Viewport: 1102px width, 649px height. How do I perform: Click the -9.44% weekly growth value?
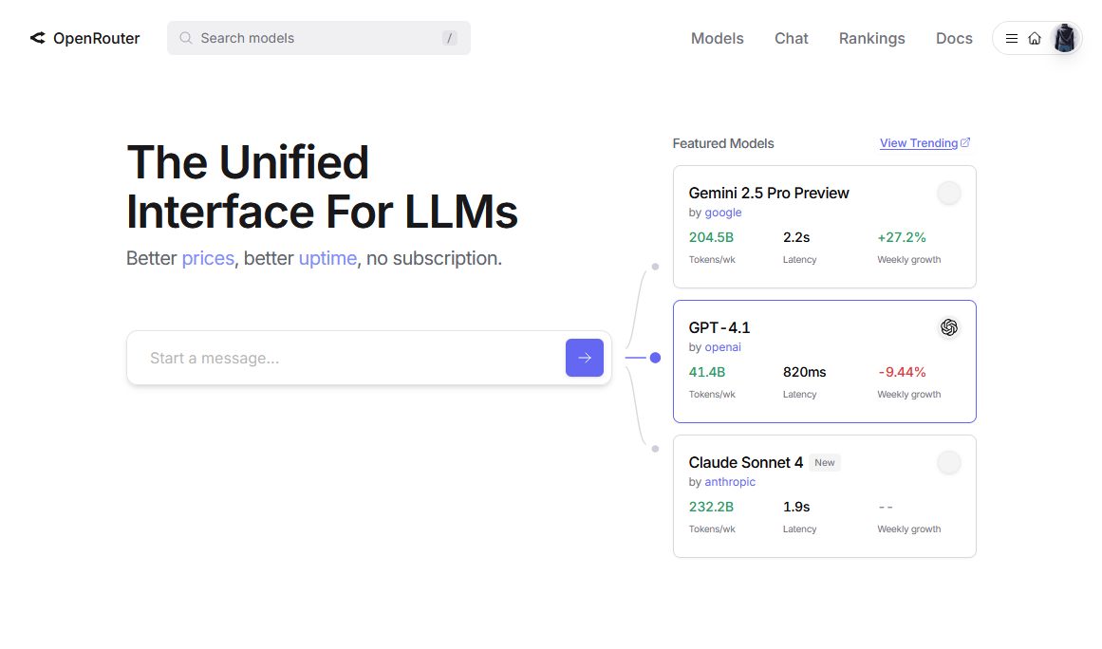pos(902,372)
